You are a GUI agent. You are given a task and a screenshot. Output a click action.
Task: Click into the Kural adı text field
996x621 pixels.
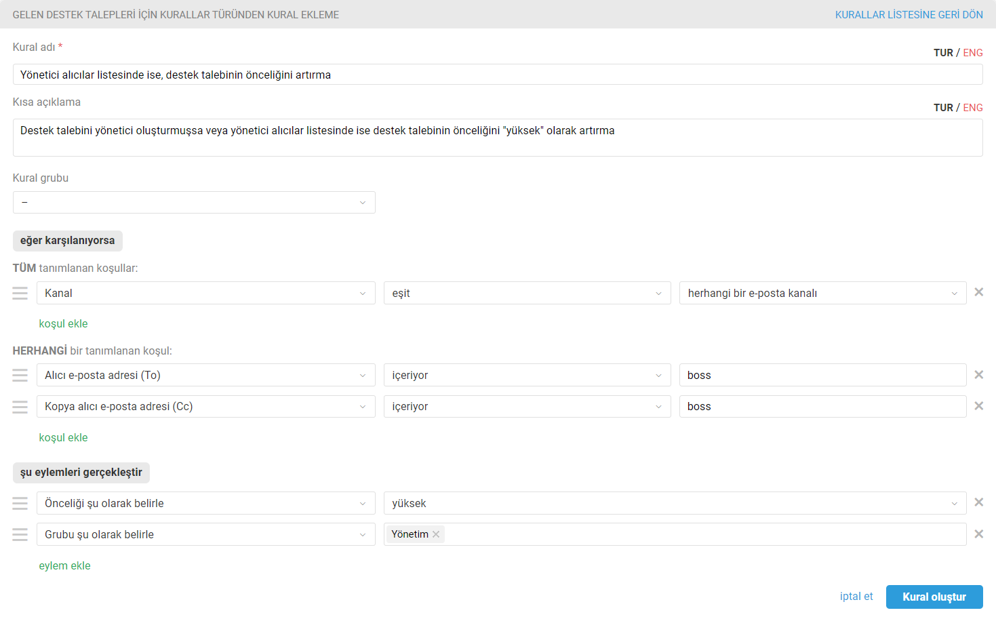tap(497, 75)
